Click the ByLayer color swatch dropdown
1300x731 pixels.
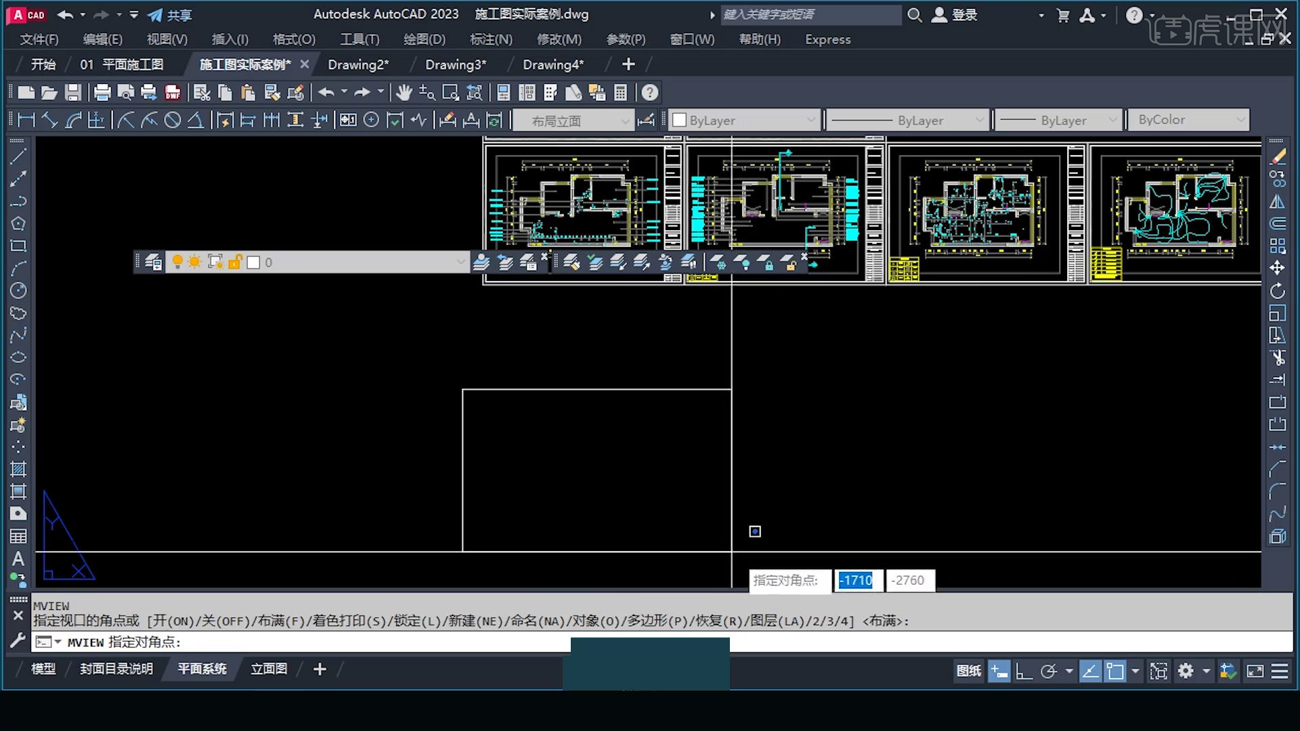(x=811, y=120)
